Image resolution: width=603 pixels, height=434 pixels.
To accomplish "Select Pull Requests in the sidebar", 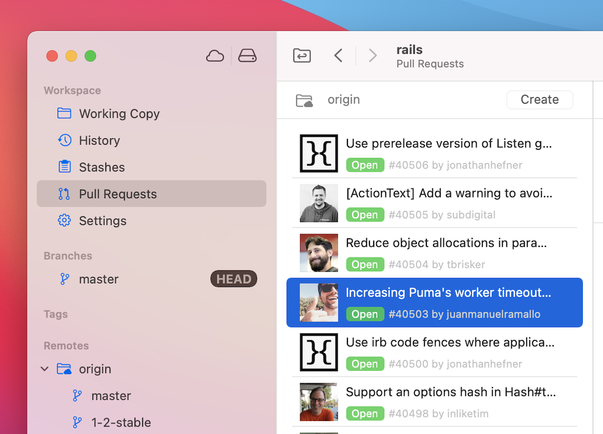I will tap(118, 194).
